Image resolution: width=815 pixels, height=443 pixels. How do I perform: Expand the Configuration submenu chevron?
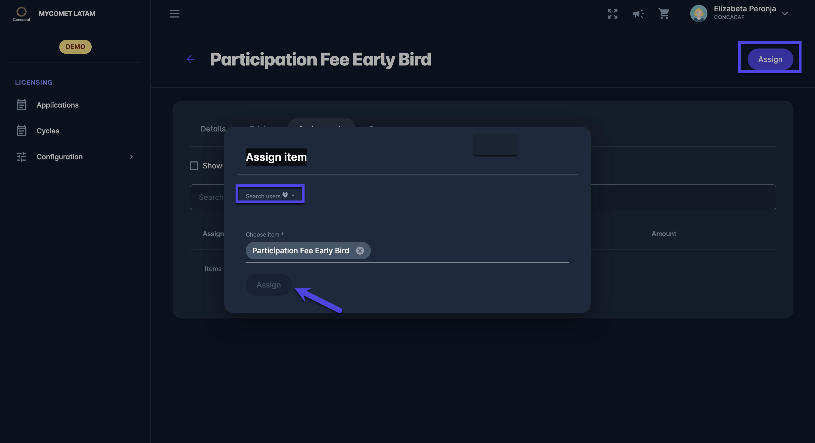tap(131, 157)
